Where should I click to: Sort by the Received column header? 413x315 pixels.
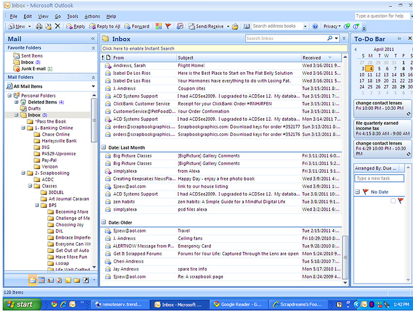tap(321, 57)
